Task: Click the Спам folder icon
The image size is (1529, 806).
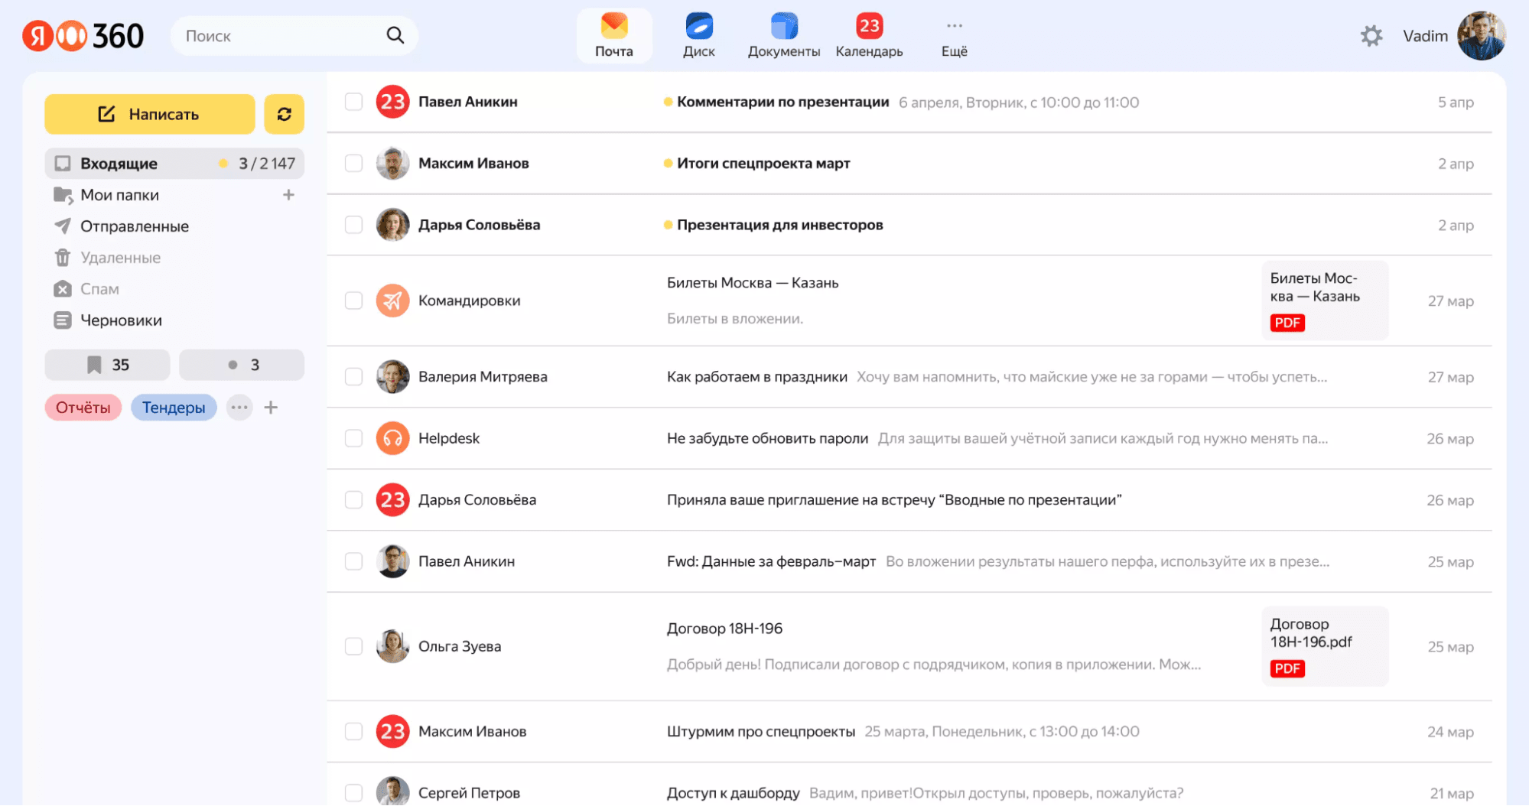Action: point(63,289)
